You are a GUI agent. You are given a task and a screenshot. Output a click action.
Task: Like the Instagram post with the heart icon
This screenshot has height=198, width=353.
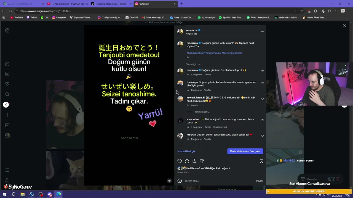180,161
